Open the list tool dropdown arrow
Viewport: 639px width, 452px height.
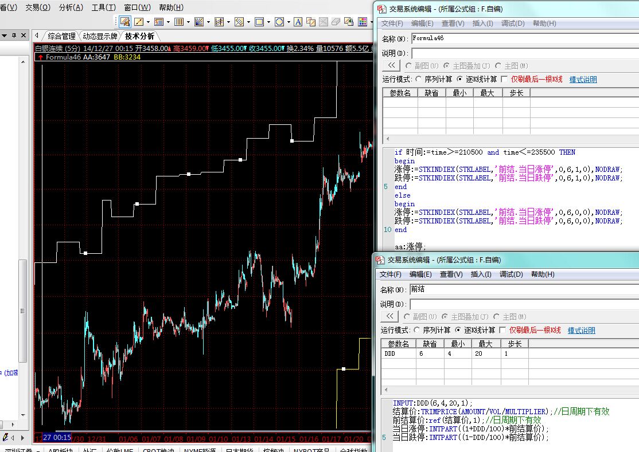168,22
